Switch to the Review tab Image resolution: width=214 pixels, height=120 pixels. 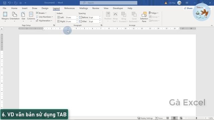point(96,8)
